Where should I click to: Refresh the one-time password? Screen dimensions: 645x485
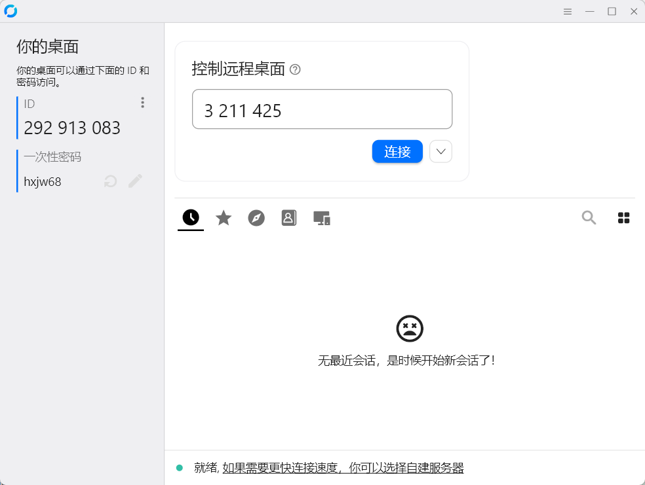click(110, 181)
